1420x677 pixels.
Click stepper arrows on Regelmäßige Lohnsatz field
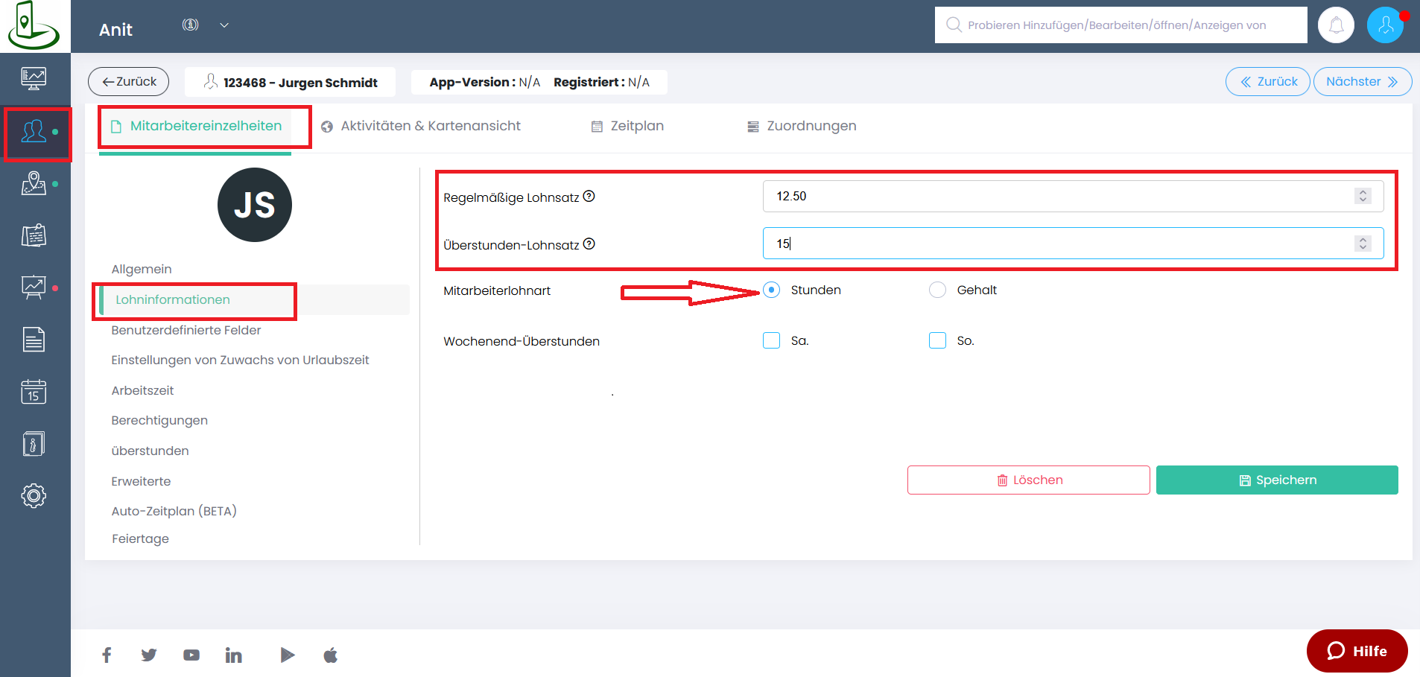point(1363,196)
